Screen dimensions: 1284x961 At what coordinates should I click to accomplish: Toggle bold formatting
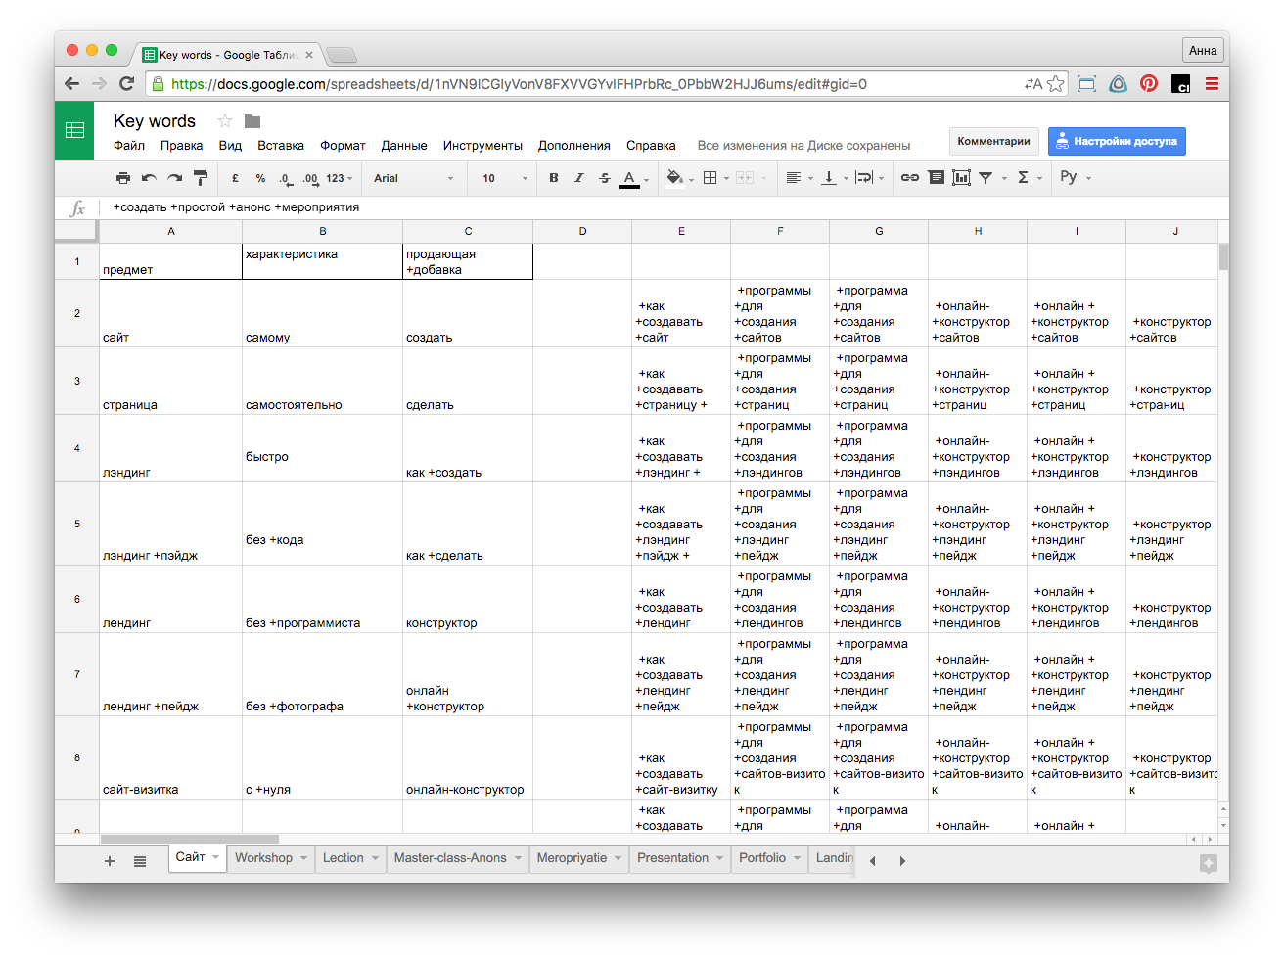tap(554, 178)
